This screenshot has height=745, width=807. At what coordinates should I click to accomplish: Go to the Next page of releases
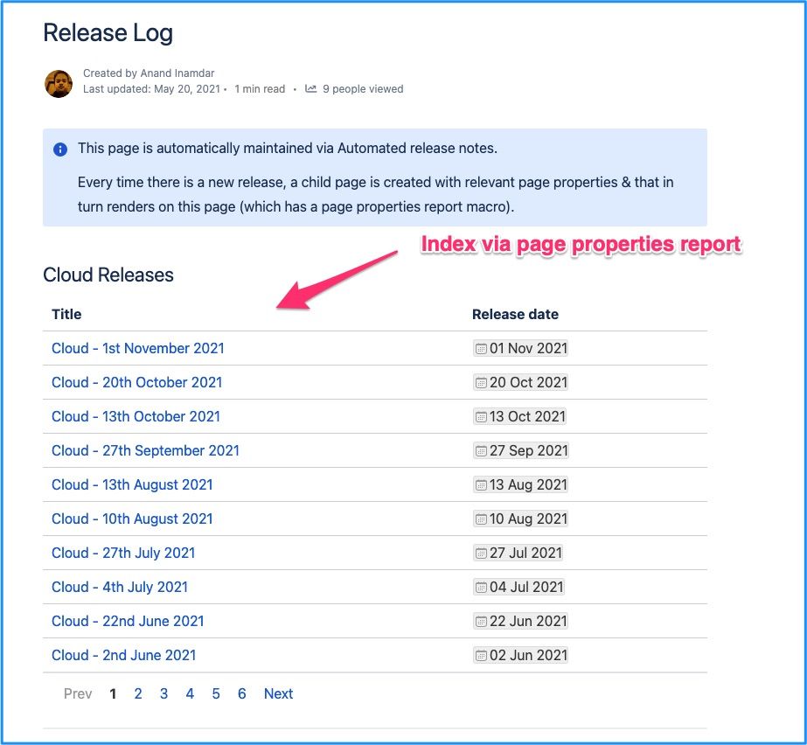pos(278,693)
